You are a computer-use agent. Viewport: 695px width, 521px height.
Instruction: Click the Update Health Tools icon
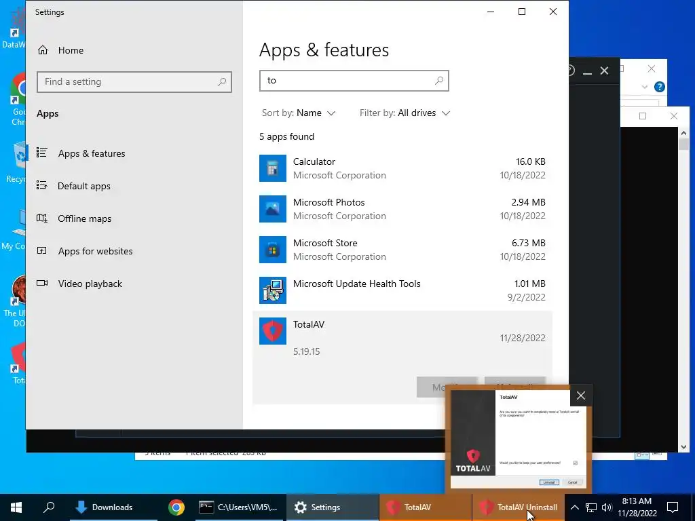click(273, 290)
